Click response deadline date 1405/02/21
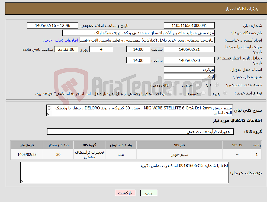 pyautogui.click(x=189, y=49)
